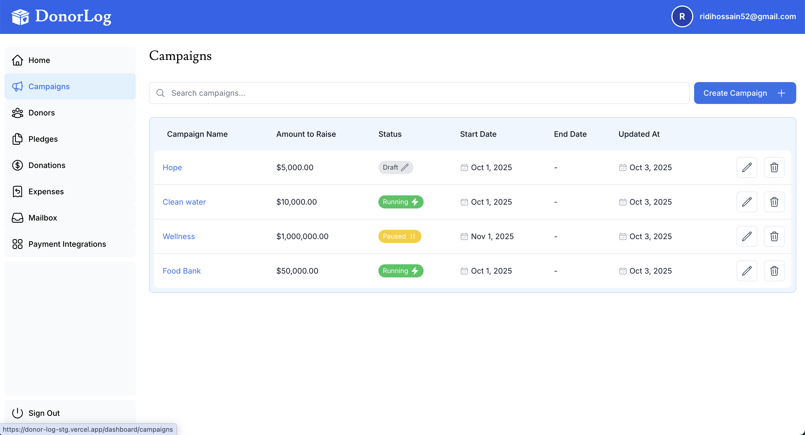
Task: Delete the Clean water campaign via trash icon
Action: pyautogui.click(x=774, y=202)
